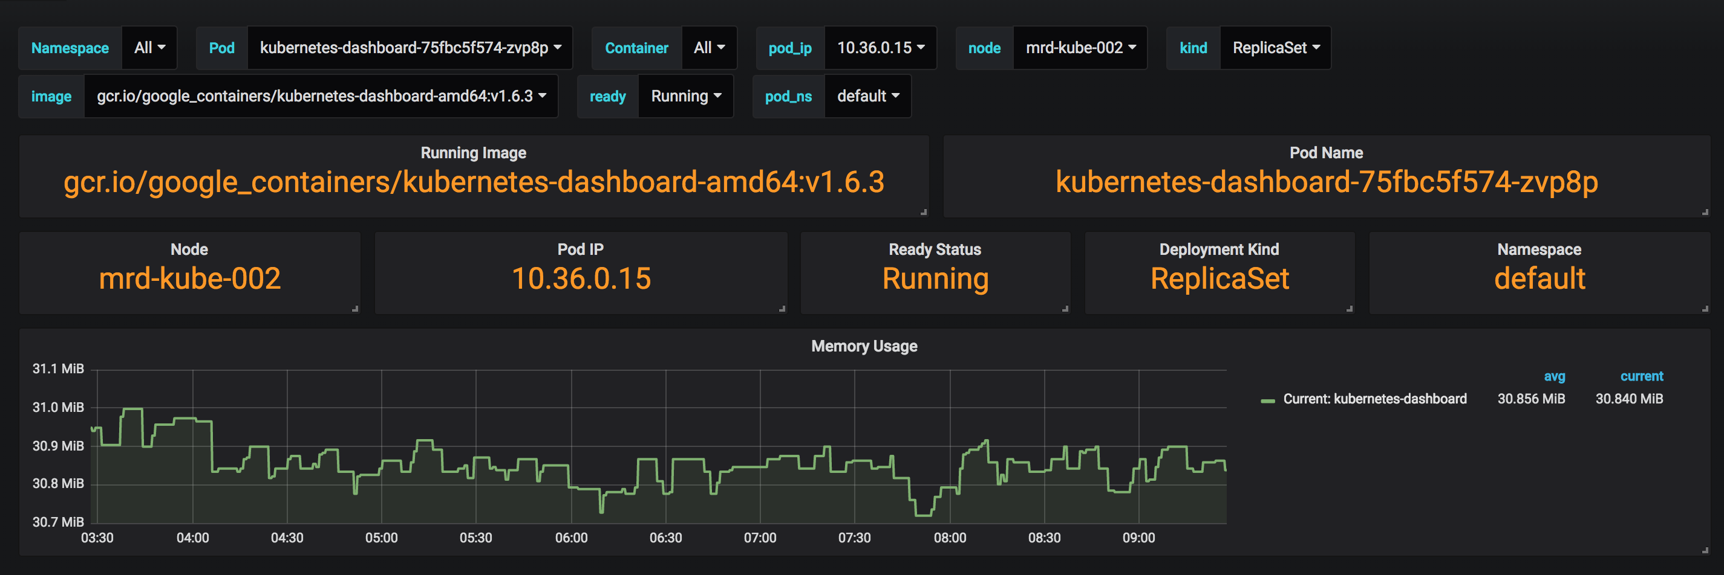Open the node variable dropdown
1724x575 pixels.
(1080, 48)
